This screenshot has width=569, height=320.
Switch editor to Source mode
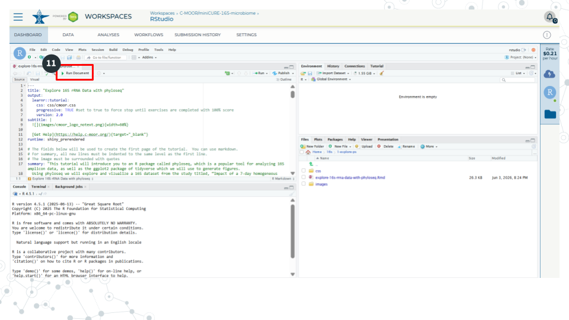click(19, 79)
